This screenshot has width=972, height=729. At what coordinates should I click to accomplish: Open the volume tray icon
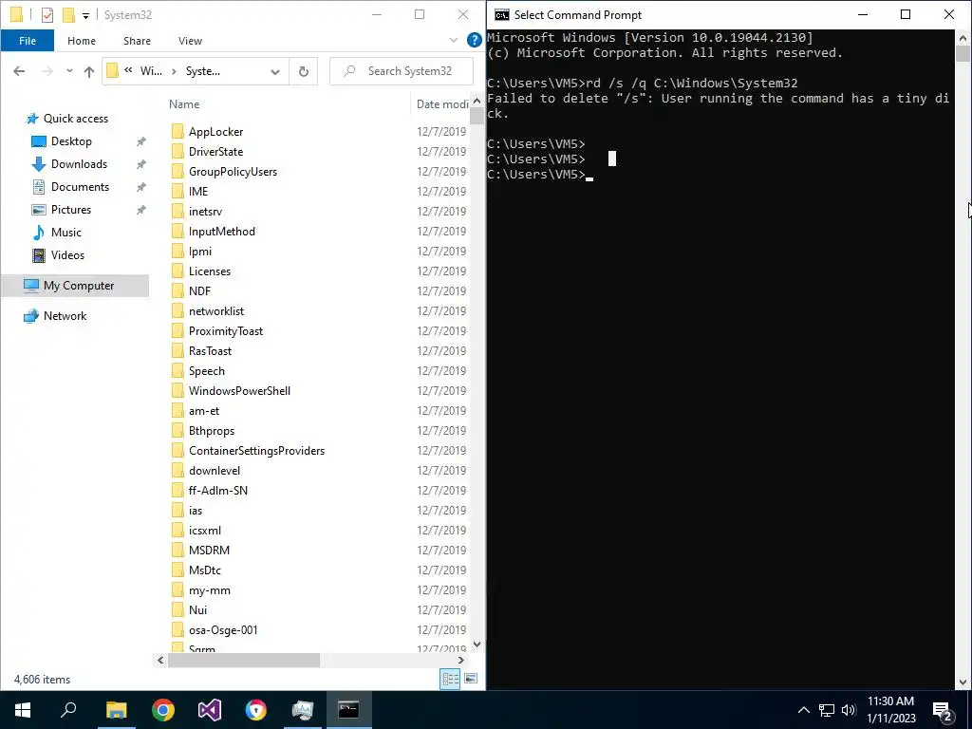pos(849,710)
